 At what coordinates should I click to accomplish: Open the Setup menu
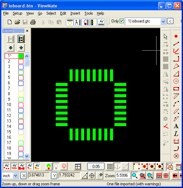click(17, 13)
